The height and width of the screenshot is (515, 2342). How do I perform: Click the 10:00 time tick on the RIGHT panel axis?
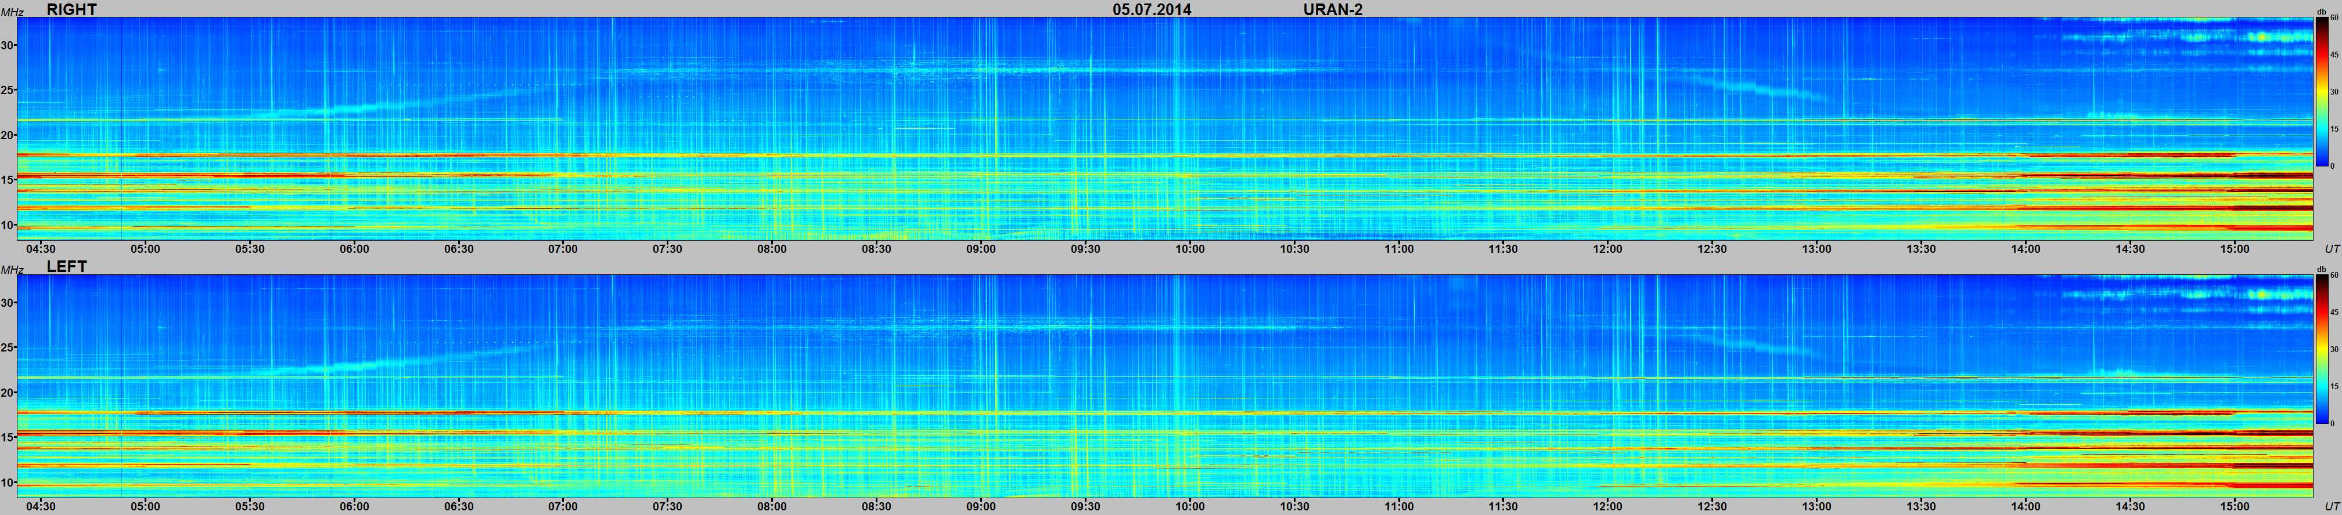(1190, 249)
